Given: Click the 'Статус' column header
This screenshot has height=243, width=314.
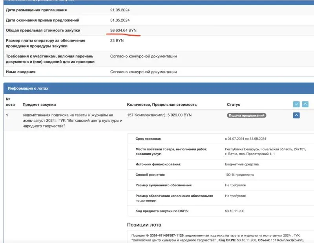Looking at the screenshot, I should (x=233, y=105).
